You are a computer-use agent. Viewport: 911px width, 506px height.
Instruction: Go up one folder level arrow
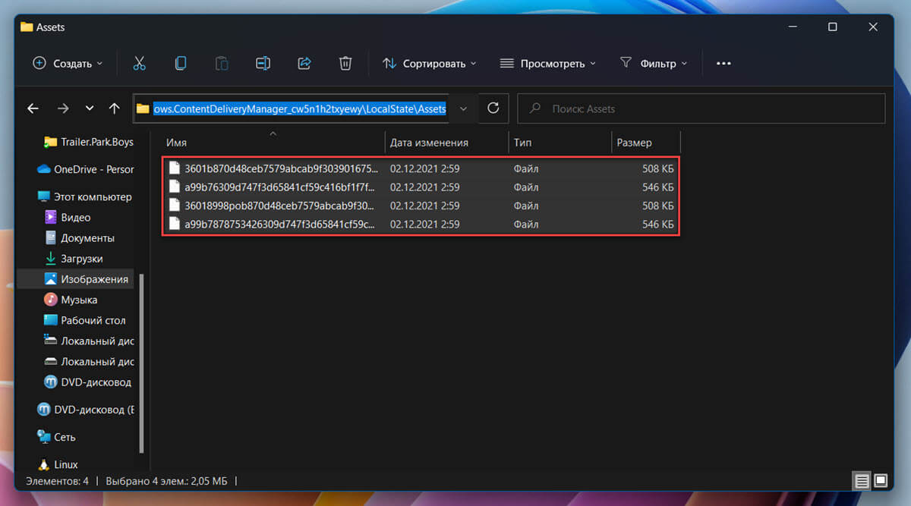coord(115,108)
